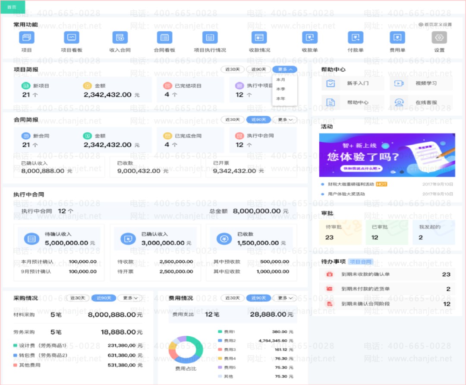The height and width of the screenshot is (385, 466).
Task: Choose 本季 from the dropdown menu
Action: [x=280, y=89]
